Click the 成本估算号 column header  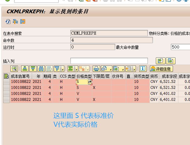21,76
